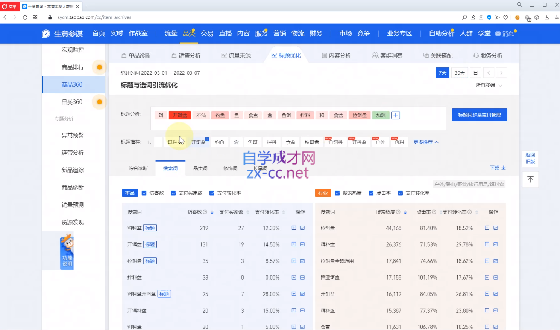Click the browser download icon
This screenshot has height=330, width=560.
click(x=546, y=17)
